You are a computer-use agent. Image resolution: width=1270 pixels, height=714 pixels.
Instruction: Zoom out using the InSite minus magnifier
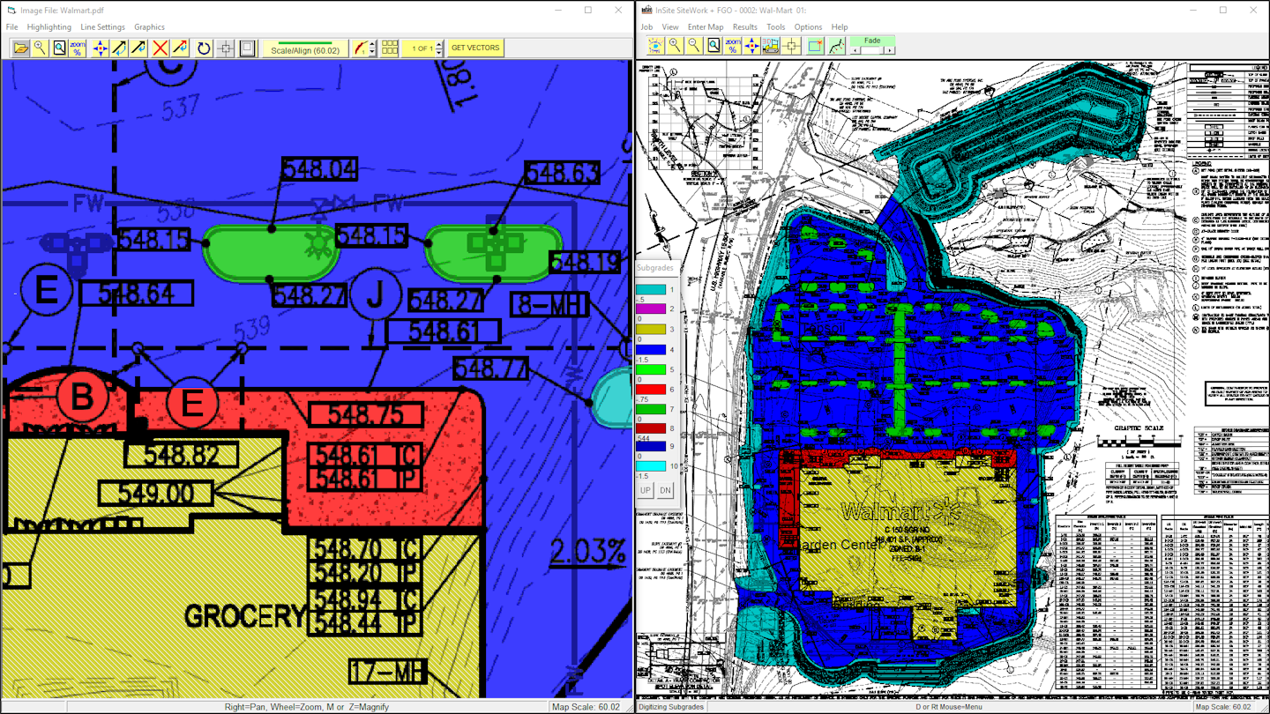(694, 46)
